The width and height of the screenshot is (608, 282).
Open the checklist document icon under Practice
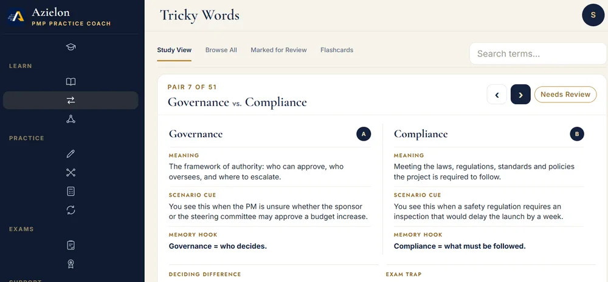[71, 191]
